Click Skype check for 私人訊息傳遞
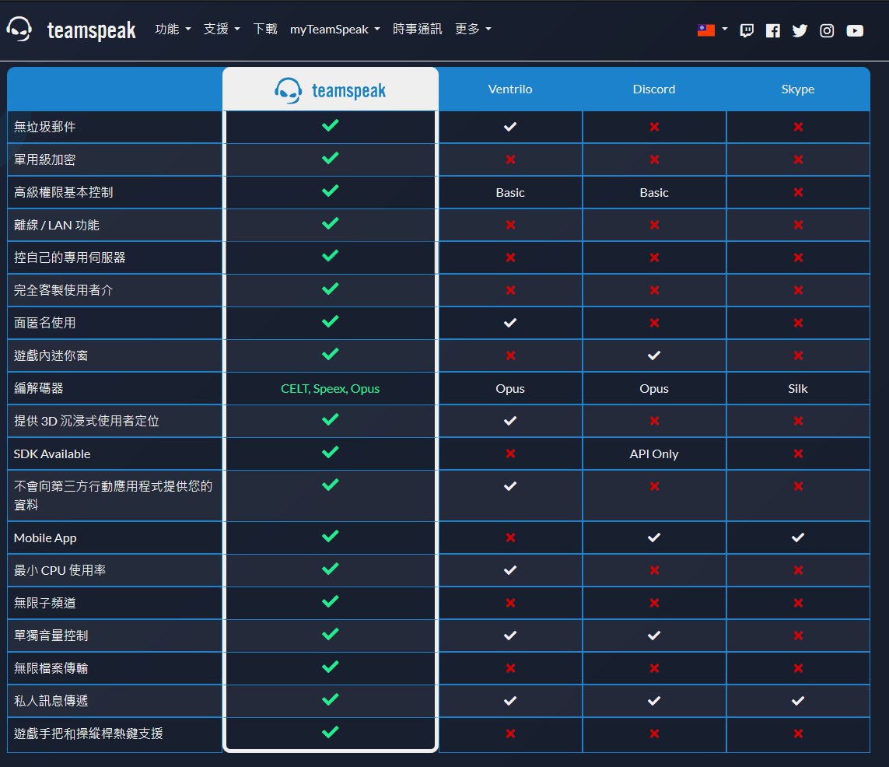889x767 pixels. (798, 701)
